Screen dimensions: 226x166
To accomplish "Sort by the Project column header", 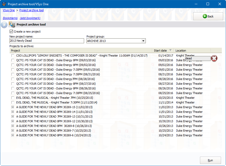I will point(81,51).
